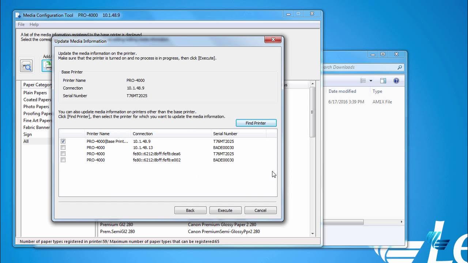
Task: Check the box for fe80::6212:8bff:fef8:dea6
Action: tap(63, 154)
